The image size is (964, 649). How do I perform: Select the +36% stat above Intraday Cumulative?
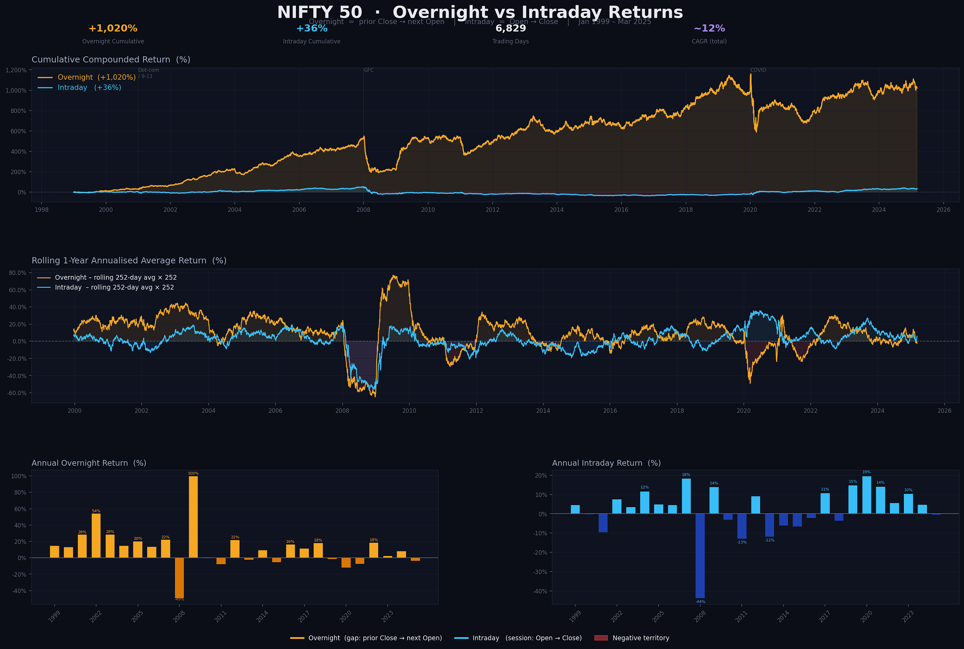pos(311,29)
